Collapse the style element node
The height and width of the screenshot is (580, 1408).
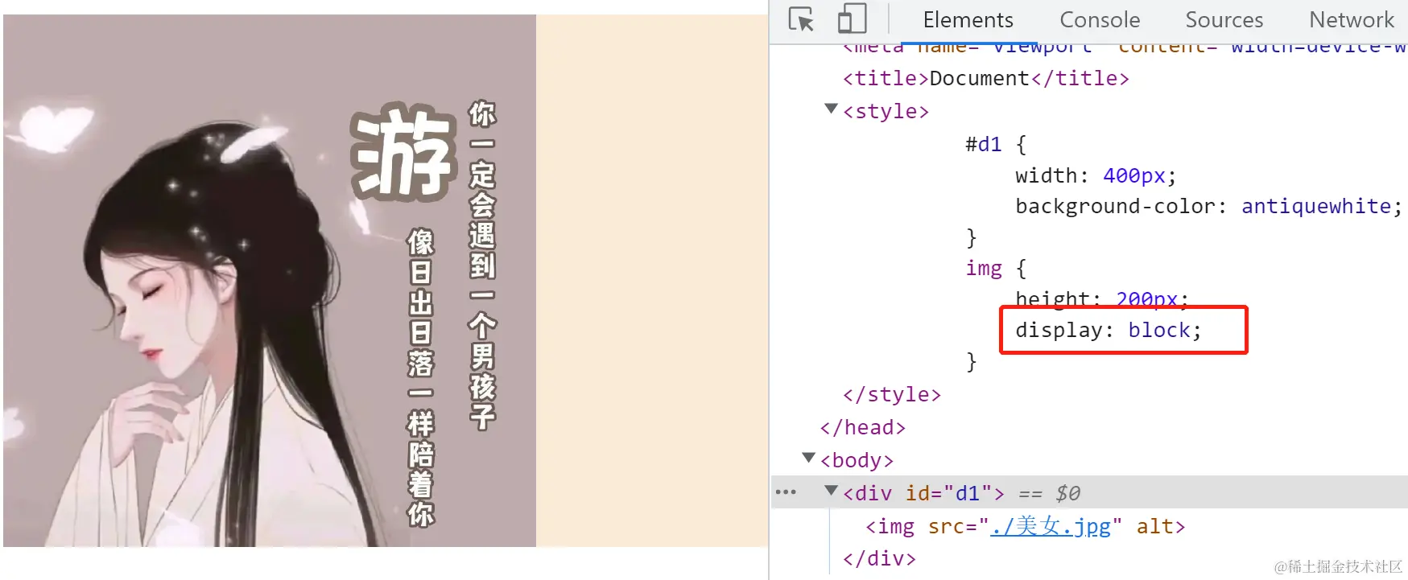tap(832, 109)
